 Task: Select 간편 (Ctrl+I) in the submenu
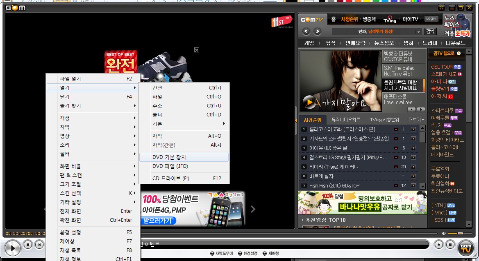point(184,88)
